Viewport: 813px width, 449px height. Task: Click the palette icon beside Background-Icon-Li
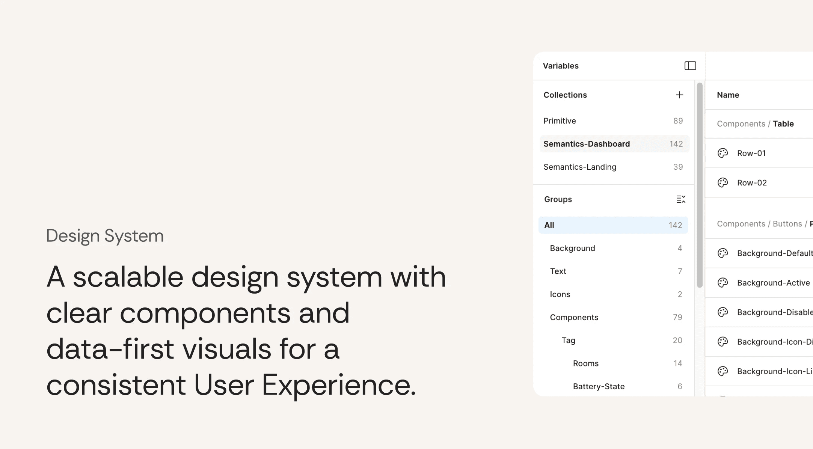[723, 371]
